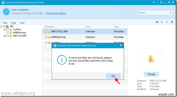This screenshot has width=177, height=97.
Task: Select $RECYCLE.BIN in the folder tree
Action: pos(20,36)
